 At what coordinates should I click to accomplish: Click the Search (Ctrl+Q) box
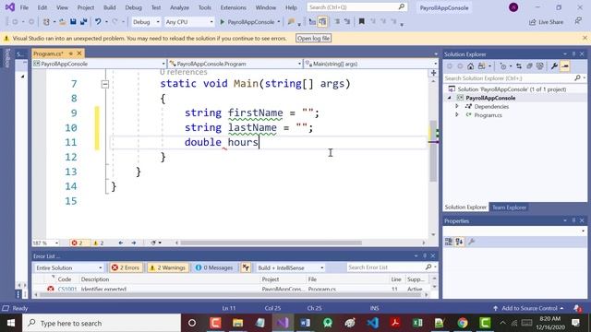357,7
